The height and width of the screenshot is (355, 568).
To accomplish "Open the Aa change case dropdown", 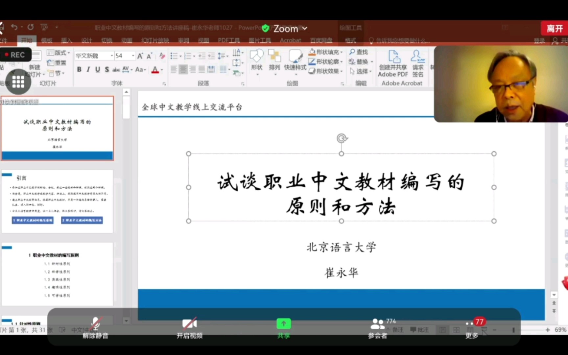I will pos(140,70).
